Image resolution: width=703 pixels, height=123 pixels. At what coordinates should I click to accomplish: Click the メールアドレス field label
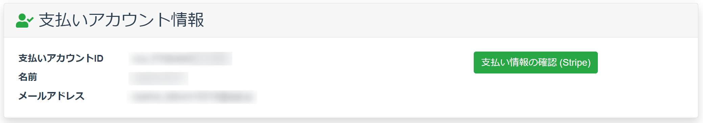(x=51, y=96)
